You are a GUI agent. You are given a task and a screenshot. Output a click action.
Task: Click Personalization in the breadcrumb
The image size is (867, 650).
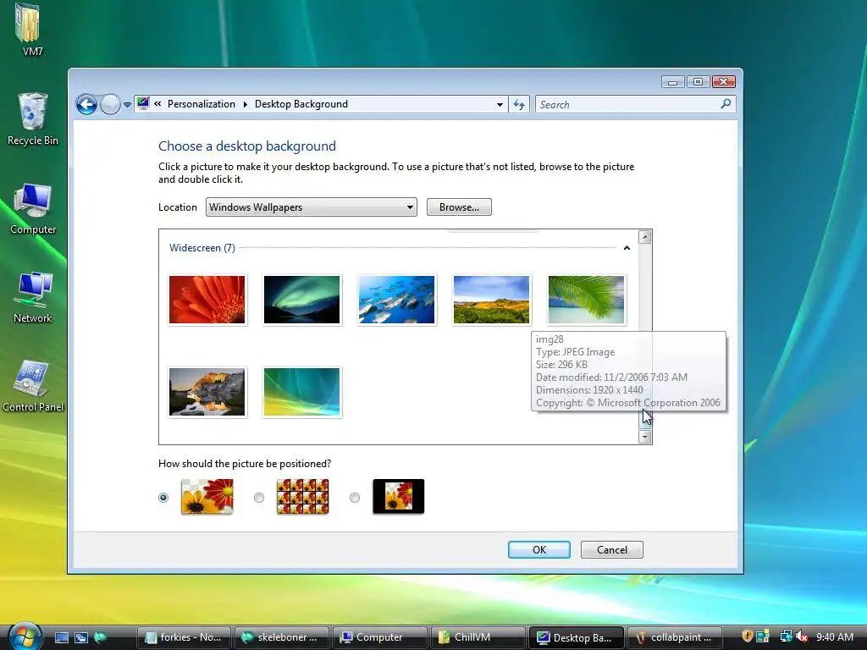(x=202, y=104)
